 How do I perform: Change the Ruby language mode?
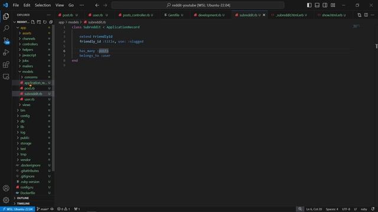[x=364, y=209]
